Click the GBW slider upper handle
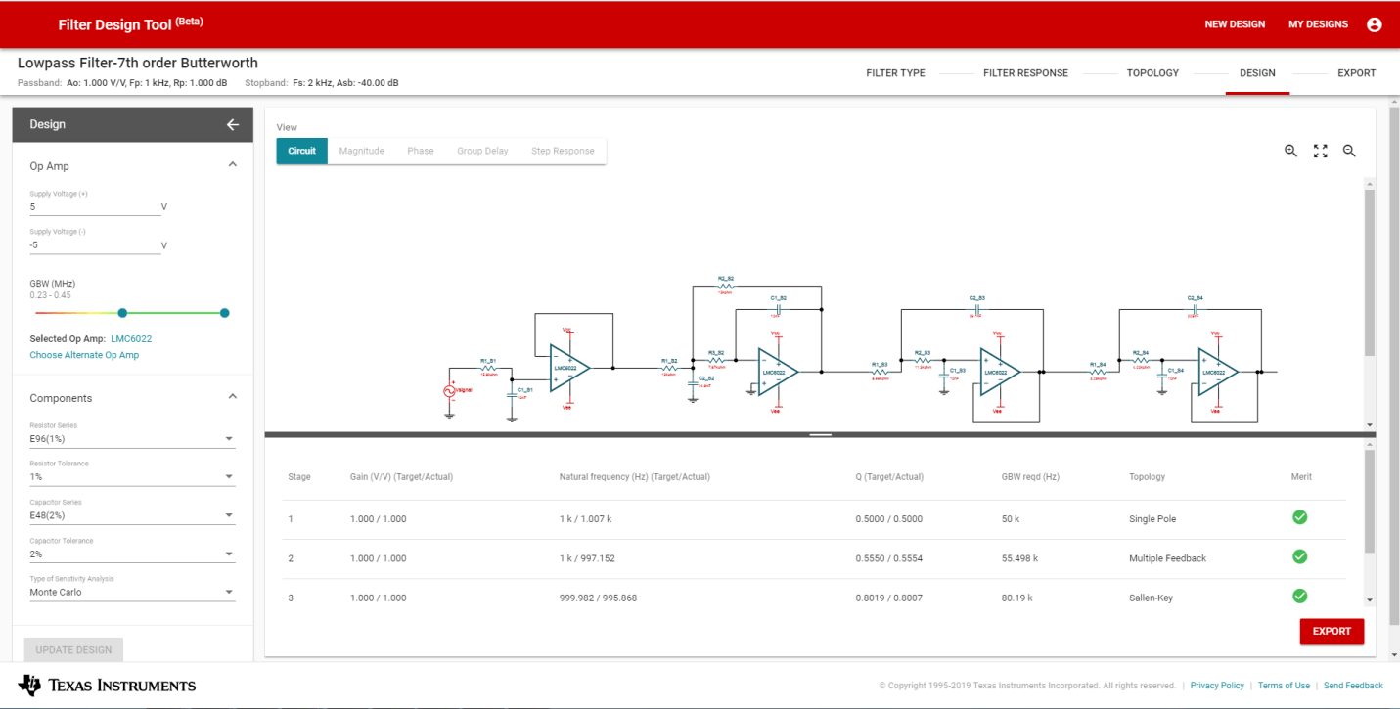Image resolution: width=1400 pixels, height=709 pixels. coord(225,313)
